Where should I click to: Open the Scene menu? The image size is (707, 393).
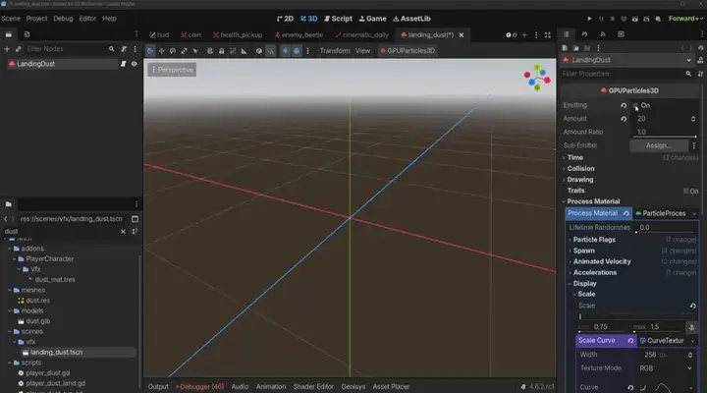[x=11, y=19]
